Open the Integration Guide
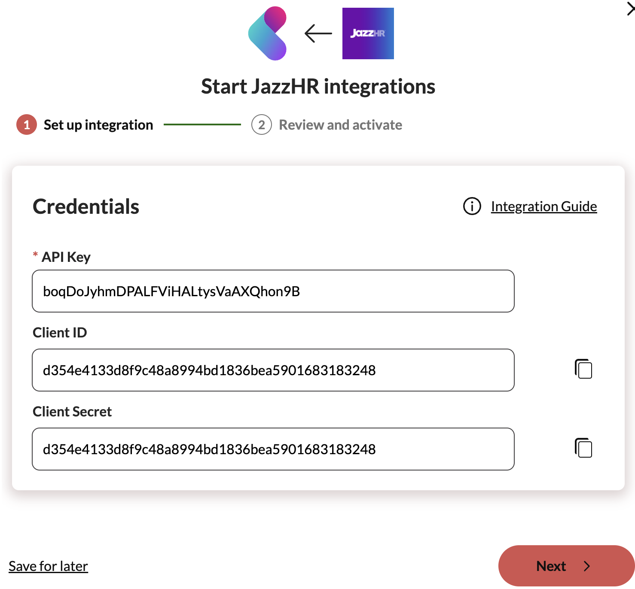This screenshot has width=635, height=589. [x=543, y=206]
